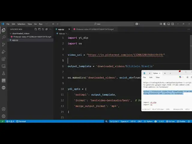This screenshot has width=192, height=144.
Task: Click the codingshiksha URL text in Notepad
Action: pos(167,85)
